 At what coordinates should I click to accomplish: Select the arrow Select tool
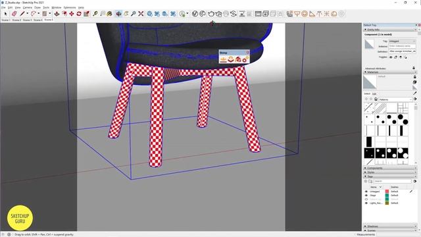click(5, 14)
